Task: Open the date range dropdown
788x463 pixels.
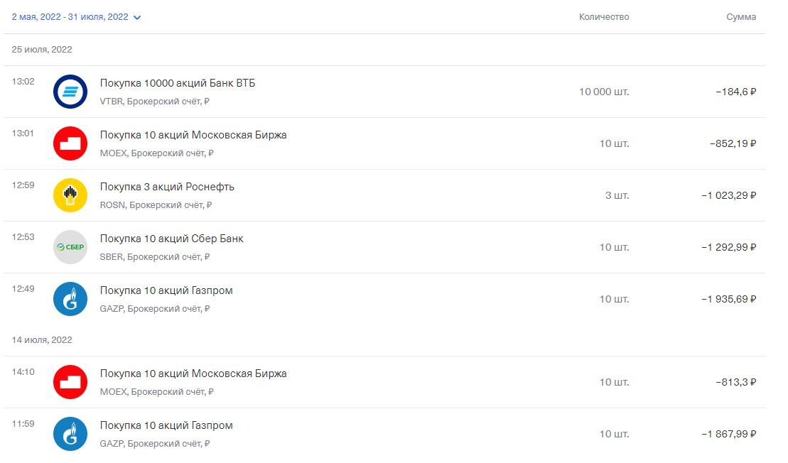Action: (77, 17)
